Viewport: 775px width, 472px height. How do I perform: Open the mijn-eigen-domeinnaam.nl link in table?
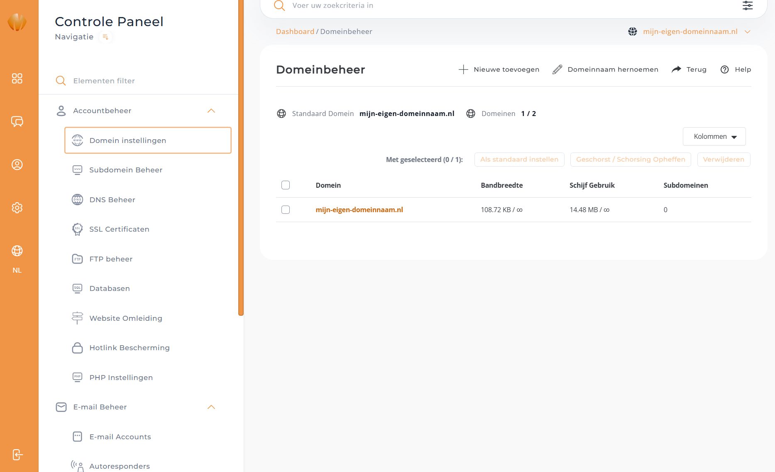click(x=359, y=210)
